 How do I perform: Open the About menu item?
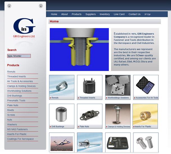click(64, 14)
